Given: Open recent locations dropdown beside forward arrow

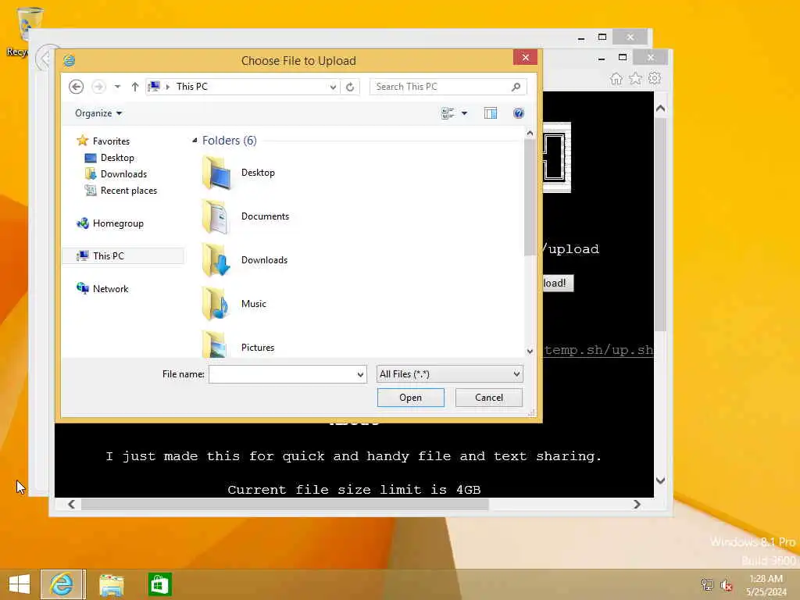Looking at the screenshot, I should pyautogui.click(x=117, y=87).
